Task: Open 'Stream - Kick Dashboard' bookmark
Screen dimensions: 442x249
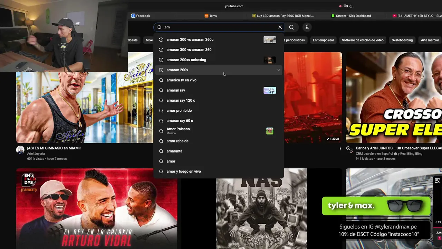Action: coord(351,16)
